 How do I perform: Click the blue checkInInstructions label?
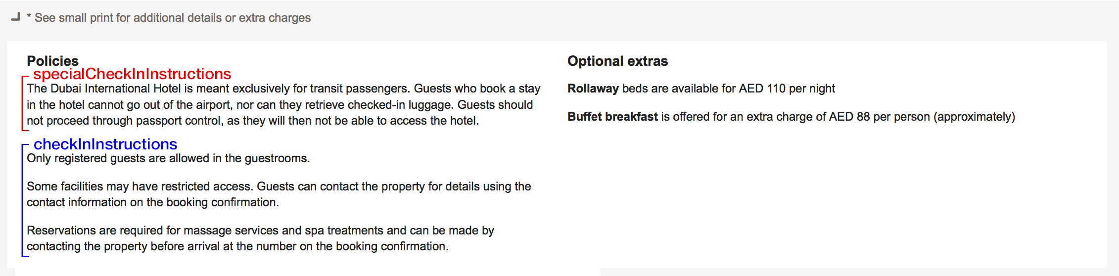pos(105,144)
